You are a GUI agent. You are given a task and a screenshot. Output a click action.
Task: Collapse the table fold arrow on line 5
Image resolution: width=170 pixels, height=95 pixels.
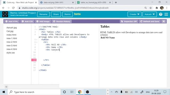click(x=37, y=40)
